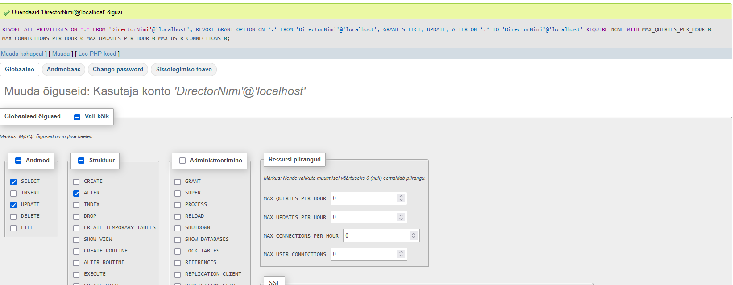
Task: Enable the DELETE privilege checkbox
Action: (13, 216)
